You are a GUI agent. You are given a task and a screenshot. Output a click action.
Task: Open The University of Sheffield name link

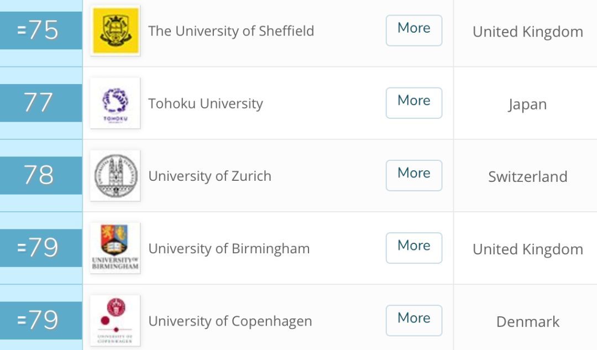pos(231,31)
